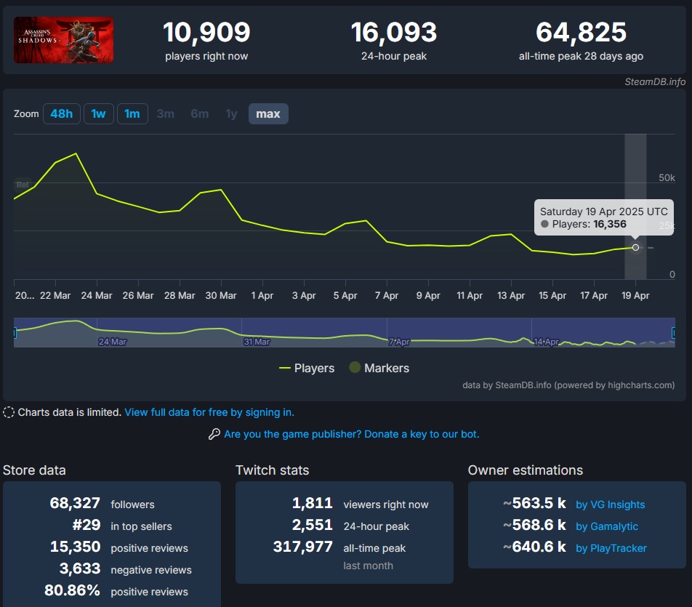Set chart zoom to 1m
Viewport: 692px width, 607px height.
(132, 114)
